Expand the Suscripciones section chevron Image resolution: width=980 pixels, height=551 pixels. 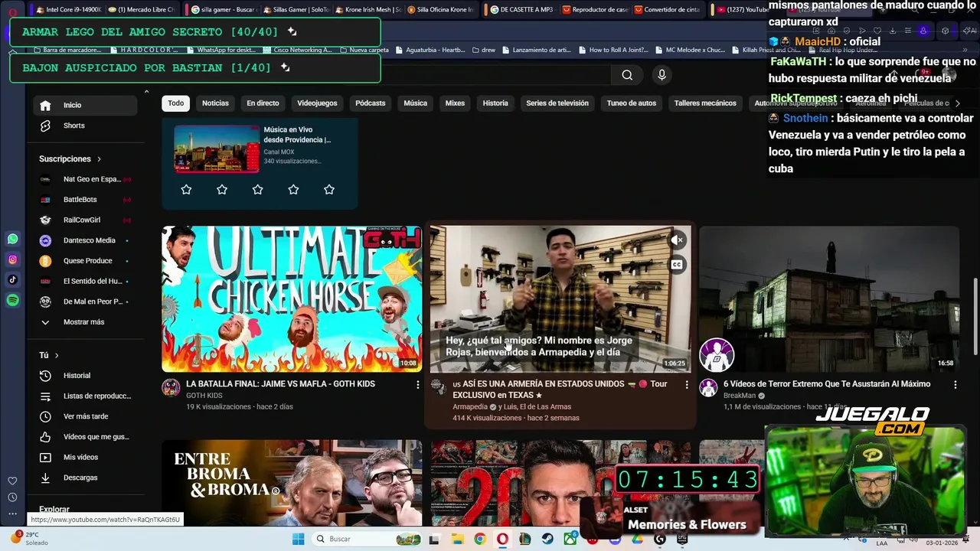[99, 159]
